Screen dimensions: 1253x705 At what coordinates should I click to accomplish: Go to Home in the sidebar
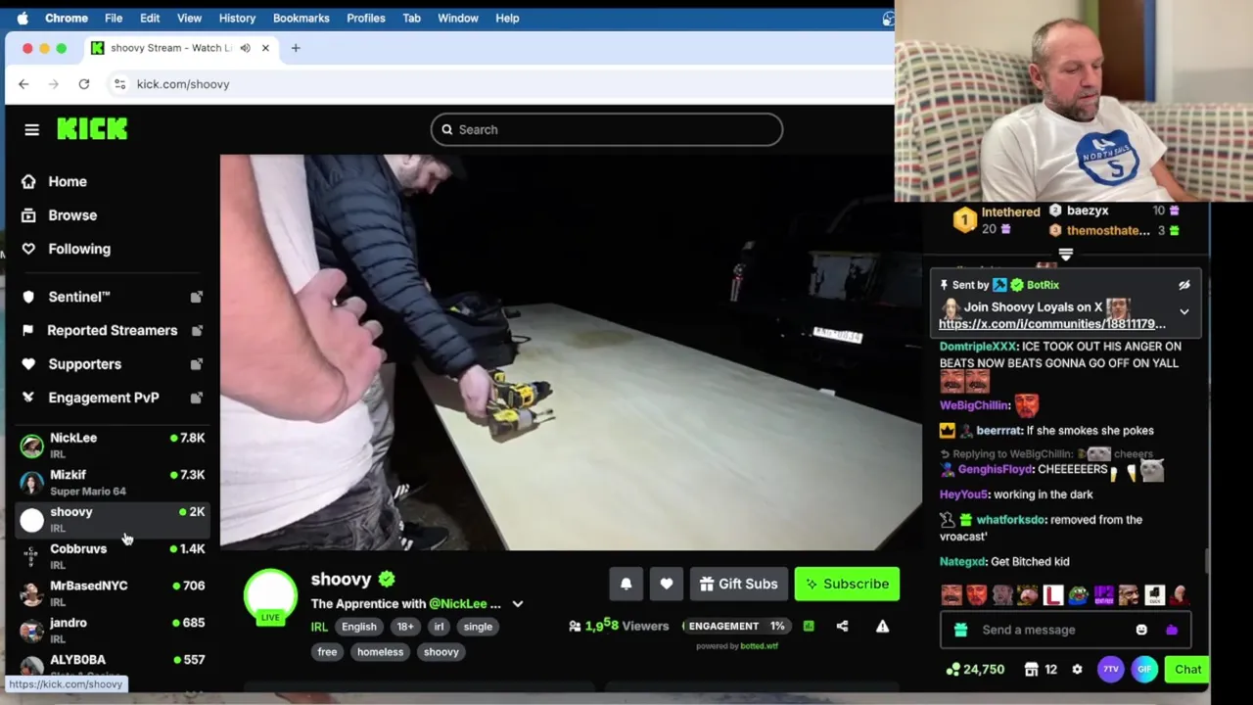point(55,181)
